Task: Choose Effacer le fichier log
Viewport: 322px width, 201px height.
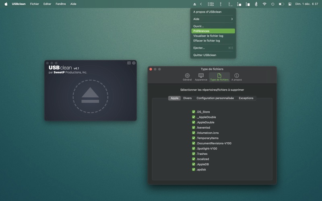Action: tap(213, 41)
